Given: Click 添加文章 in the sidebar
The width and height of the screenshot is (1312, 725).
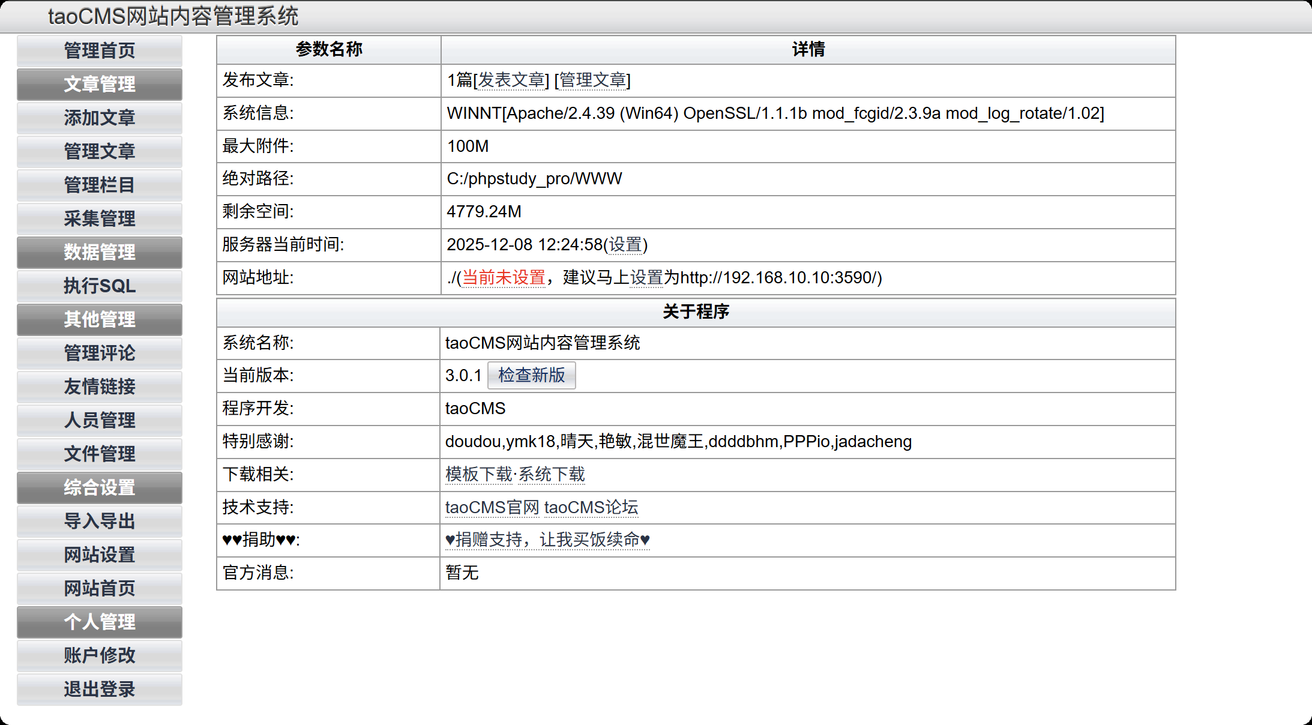Looking at the screenshot, I should (x=100, y=118).
